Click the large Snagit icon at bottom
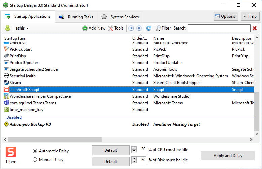 (x=11, y=152)
